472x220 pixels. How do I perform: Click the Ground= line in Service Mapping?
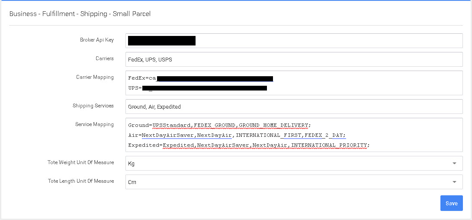tap(219, 125)
